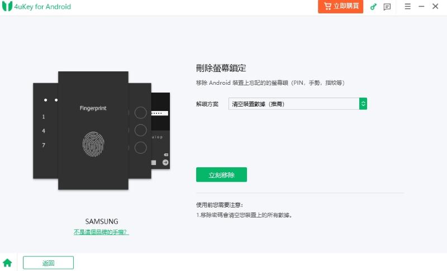Select the pattern-lock circles phone card
Image resolution: width=447 pixels, height=271 pixels.
[140, 131]
